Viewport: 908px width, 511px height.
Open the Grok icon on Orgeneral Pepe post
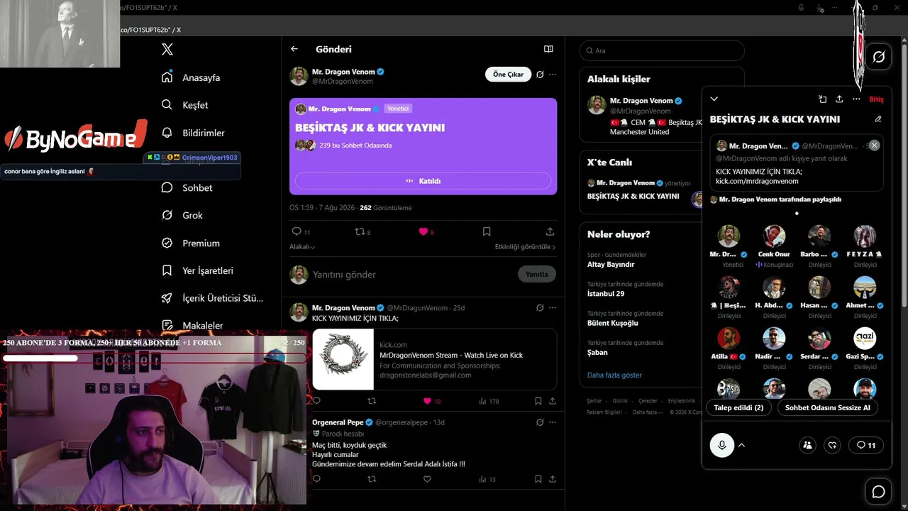[540, 422]
